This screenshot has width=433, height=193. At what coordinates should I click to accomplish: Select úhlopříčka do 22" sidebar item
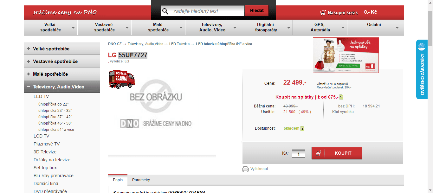click(54, 104)
